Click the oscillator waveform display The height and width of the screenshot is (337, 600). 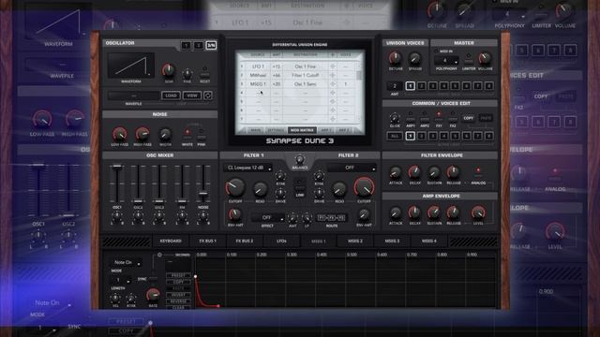coord(131,65)
